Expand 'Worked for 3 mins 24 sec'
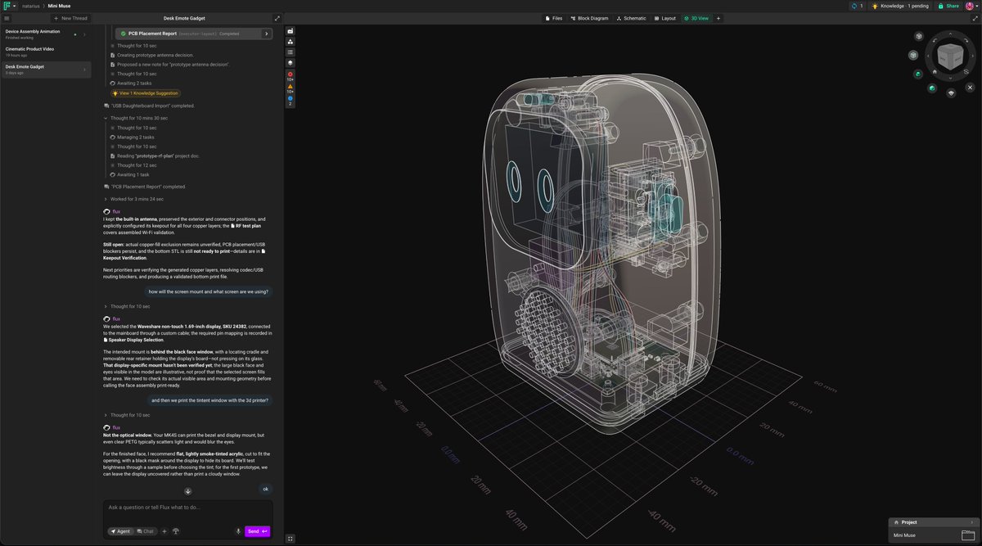The image size is (982, 546). tap(133, 199)
